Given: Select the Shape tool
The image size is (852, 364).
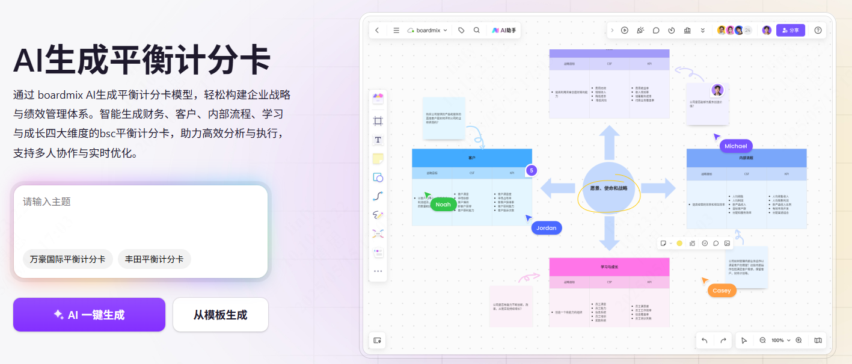Looking at the screenshot, I should (378, 177).
